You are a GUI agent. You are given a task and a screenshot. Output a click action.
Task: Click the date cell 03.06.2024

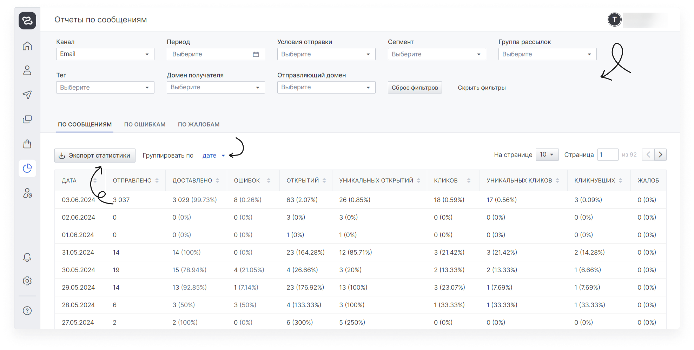point(78,200)
